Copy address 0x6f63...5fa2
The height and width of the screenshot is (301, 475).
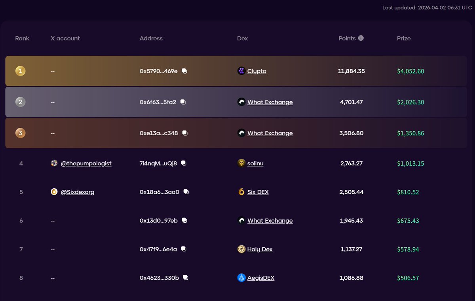coord(183,102)
